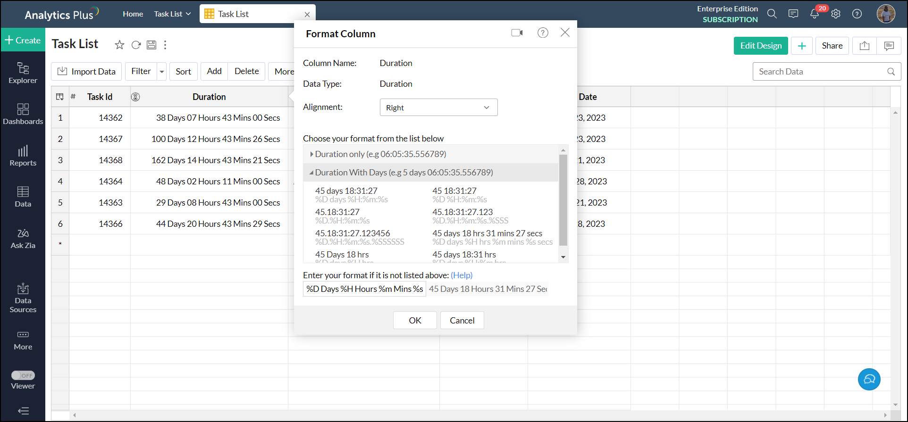Screen dimensions: 908x422
Task: Open Ask Zia in sidebar
Action: 23,239
